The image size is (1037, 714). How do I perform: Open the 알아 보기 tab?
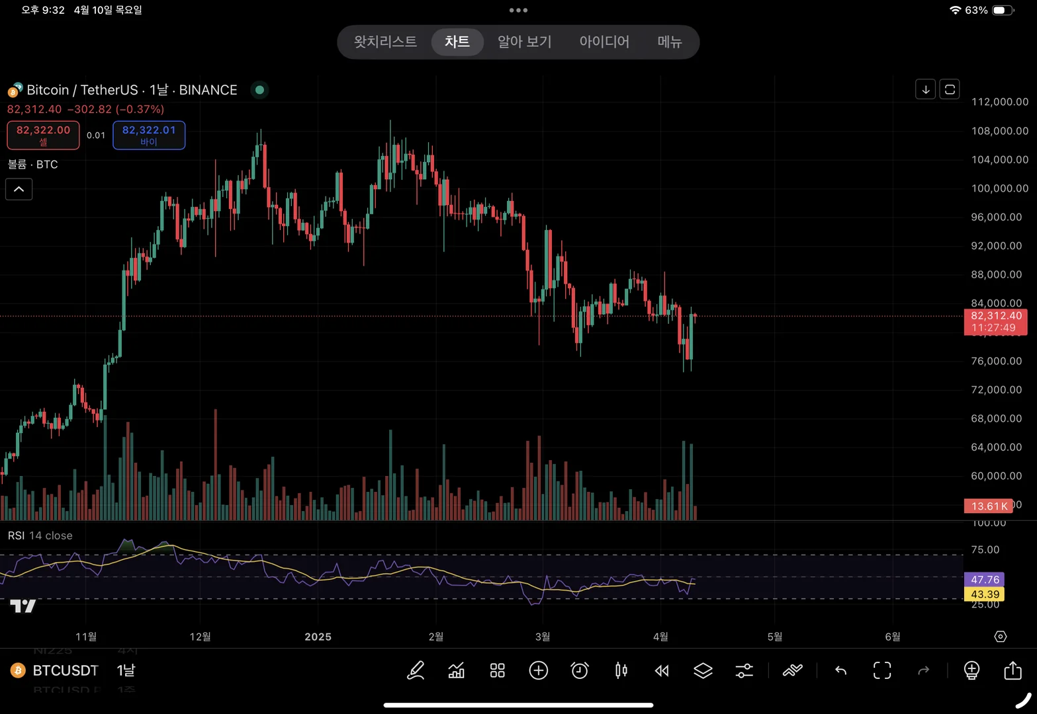(524, 42)
